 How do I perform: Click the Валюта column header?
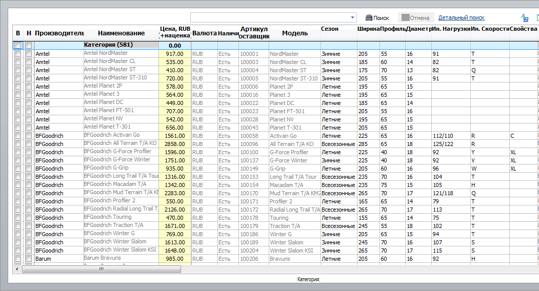pos(204,33)
